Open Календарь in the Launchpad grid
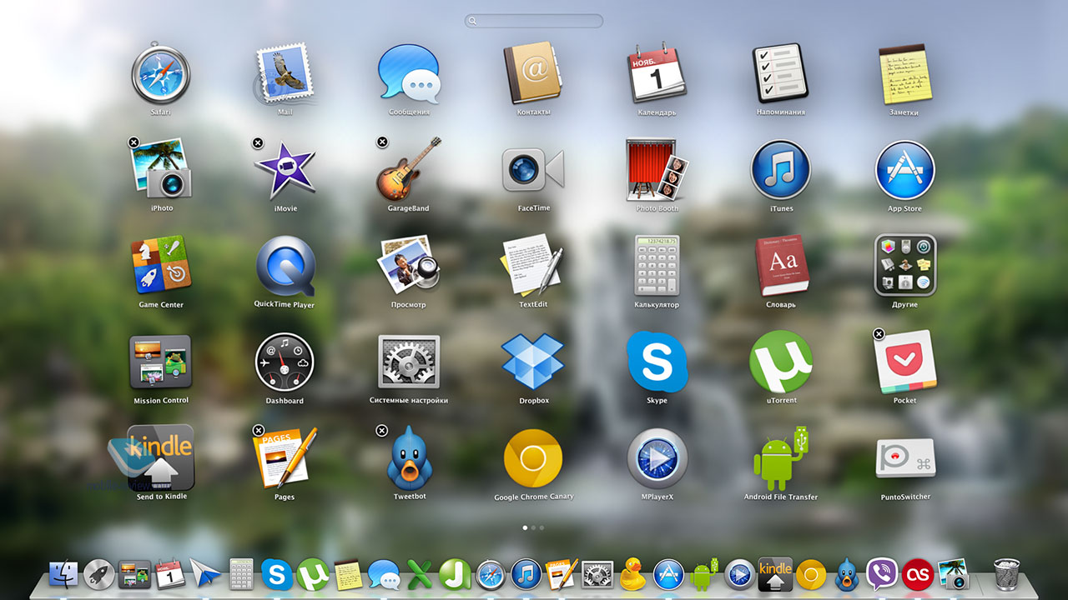Viewport: 1068px width, 600px height. pyautogui.click(x=657, y=74)
